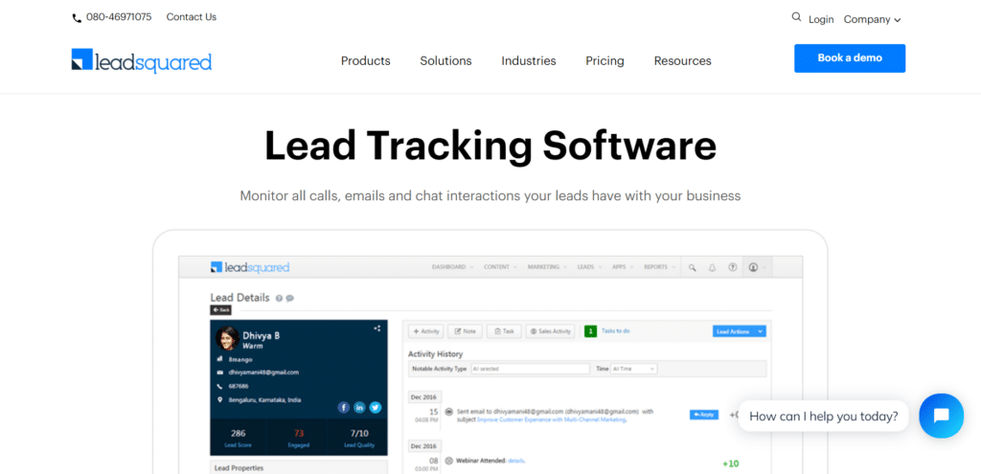Click the Lead Score value 286
The image size is (981, 474).
click(238, 434)
